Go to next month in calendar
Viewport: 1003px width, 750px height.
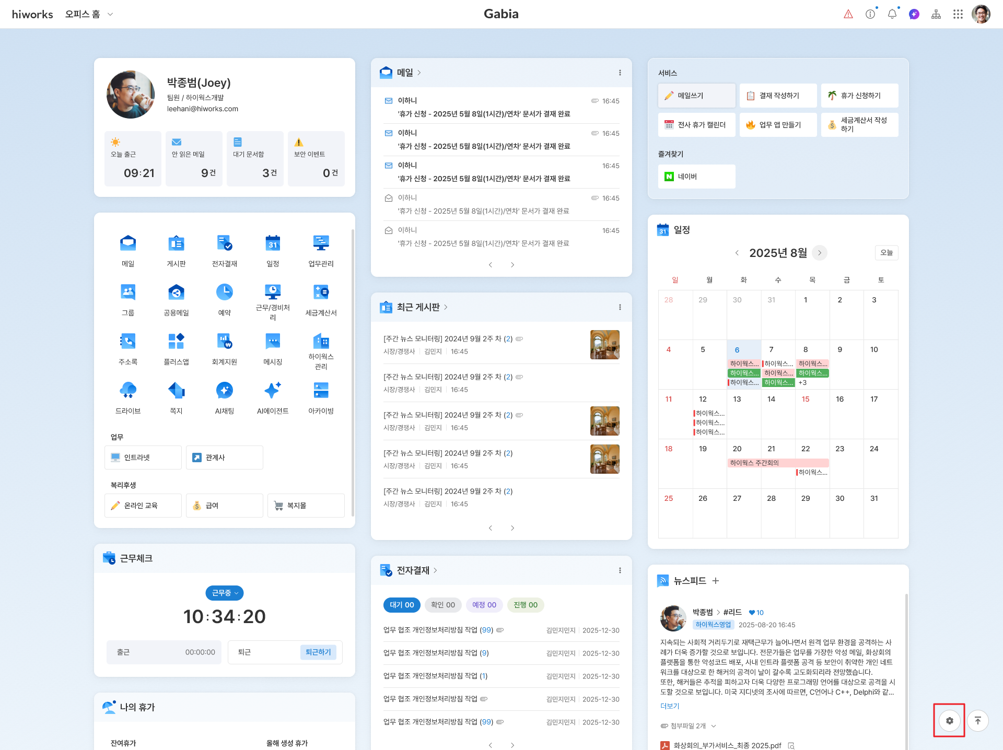(819, 253)
